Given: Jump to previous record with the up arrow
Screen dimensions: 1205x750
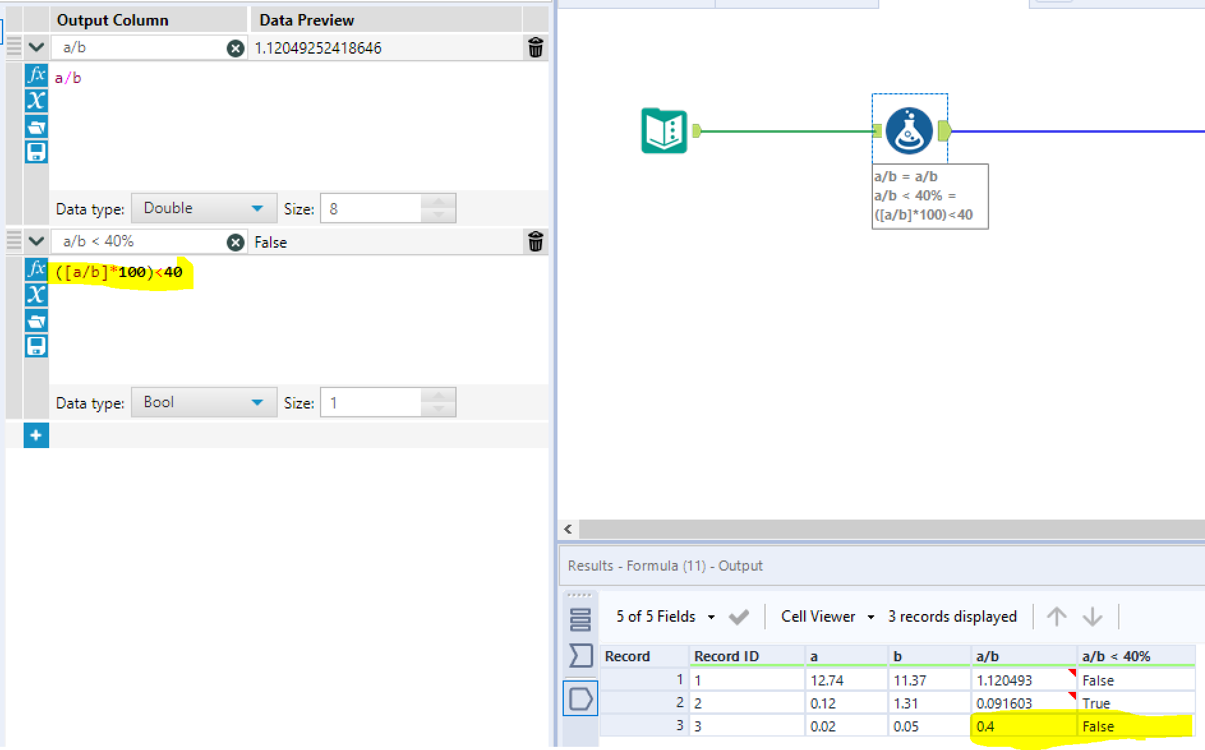Looking at the screenshot, I should point(1056,617).
